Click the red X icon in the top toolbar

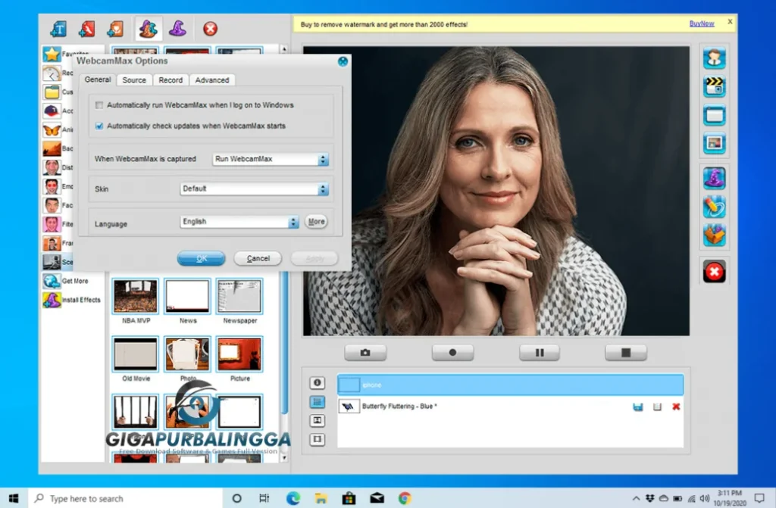(x=210, y=29)
